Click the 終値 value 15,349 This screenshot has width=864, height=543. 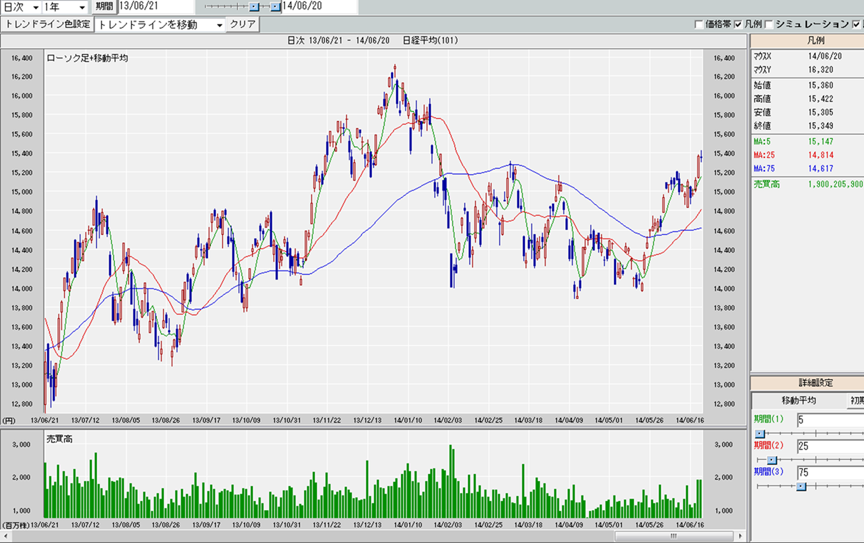coord(821,126)
